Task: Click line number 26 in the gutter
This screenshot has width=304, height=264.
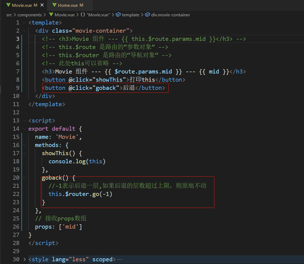Action: [x=16, y=227]
